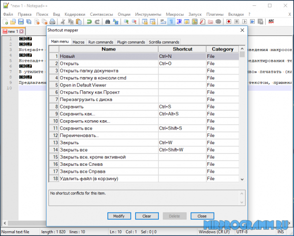Select the Удалить файл (в корзину) row
This screenshot has width=294, height=236.
144,179
